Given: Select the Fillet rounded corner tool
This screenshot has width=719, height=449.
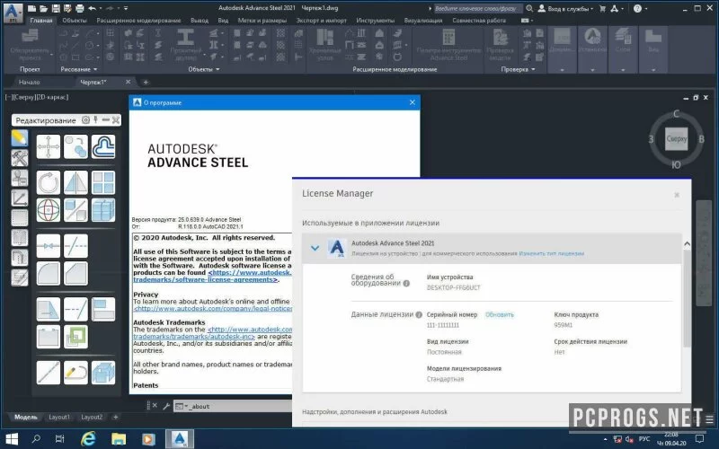Looking at the screenshot, I should [x=49, y=274].
